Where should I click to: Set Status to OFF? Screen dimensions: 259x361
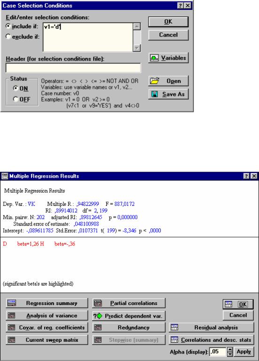16,99
